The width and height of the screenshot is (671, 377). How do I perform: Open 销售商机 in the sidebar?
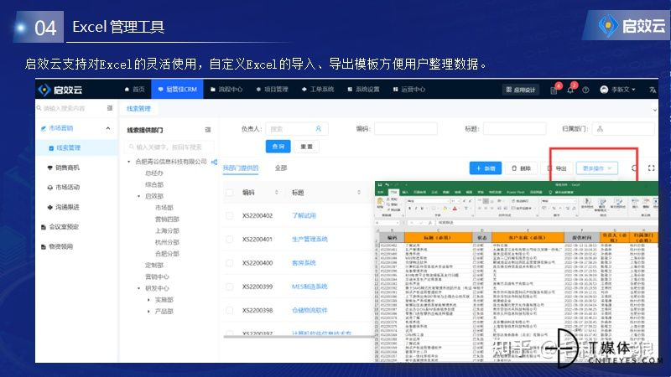[x=64, y=168]
